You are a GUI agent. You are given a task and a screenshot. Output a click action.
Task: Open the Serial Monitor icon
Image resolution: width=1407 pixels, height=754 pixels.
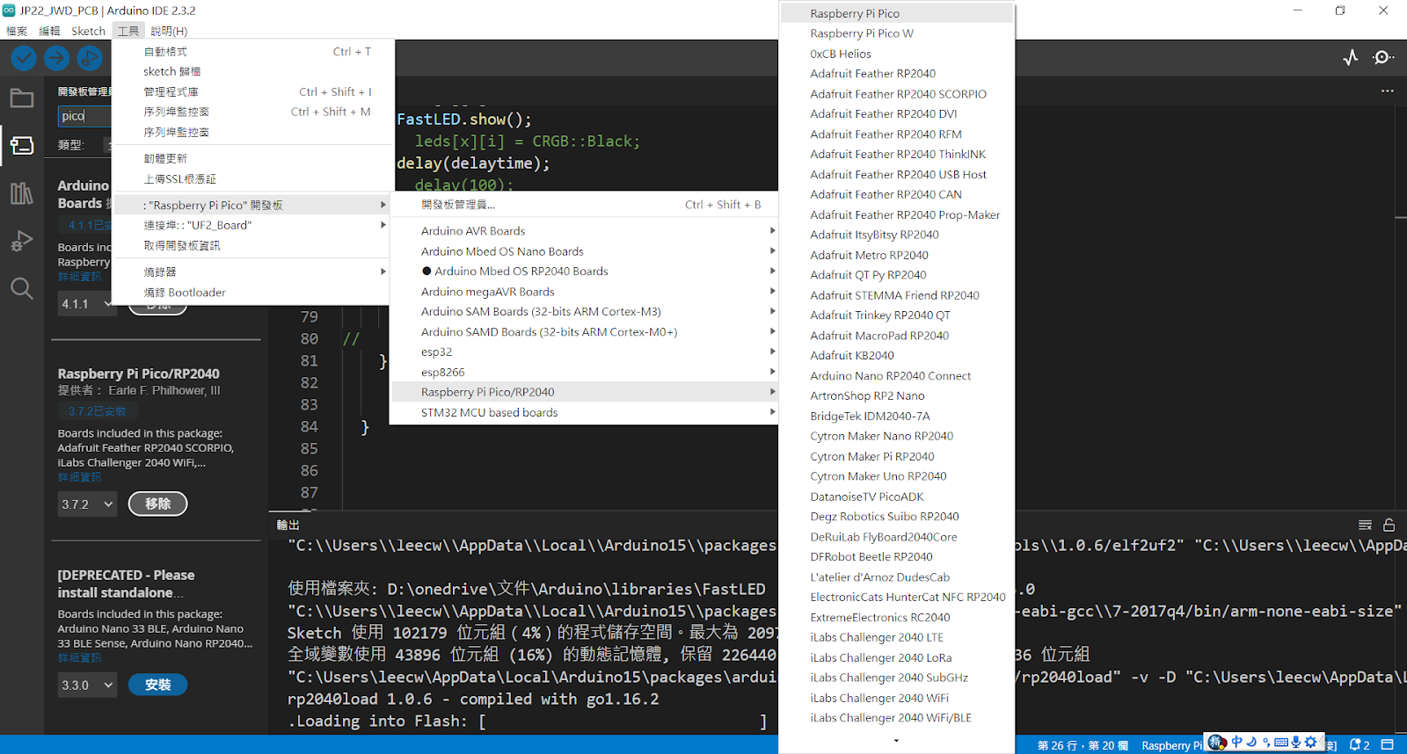(1383, 58)
